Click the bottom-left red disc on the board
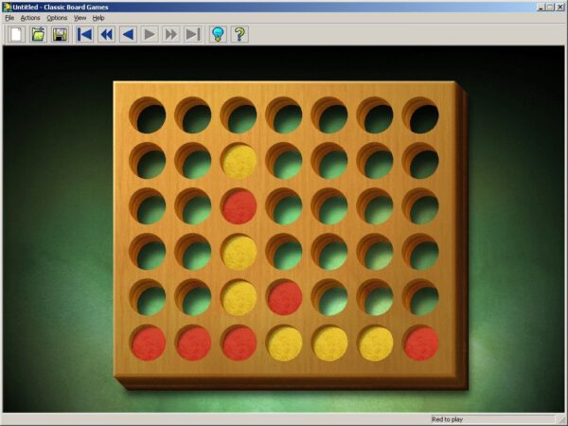Viewport: 568px width, 426px height. coord(149,343)
